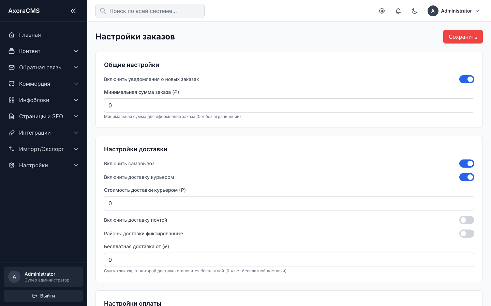Viewport: 491px width, 306px height.
Task: Click the Общие настройки section heading
Action: coord(132,65)
